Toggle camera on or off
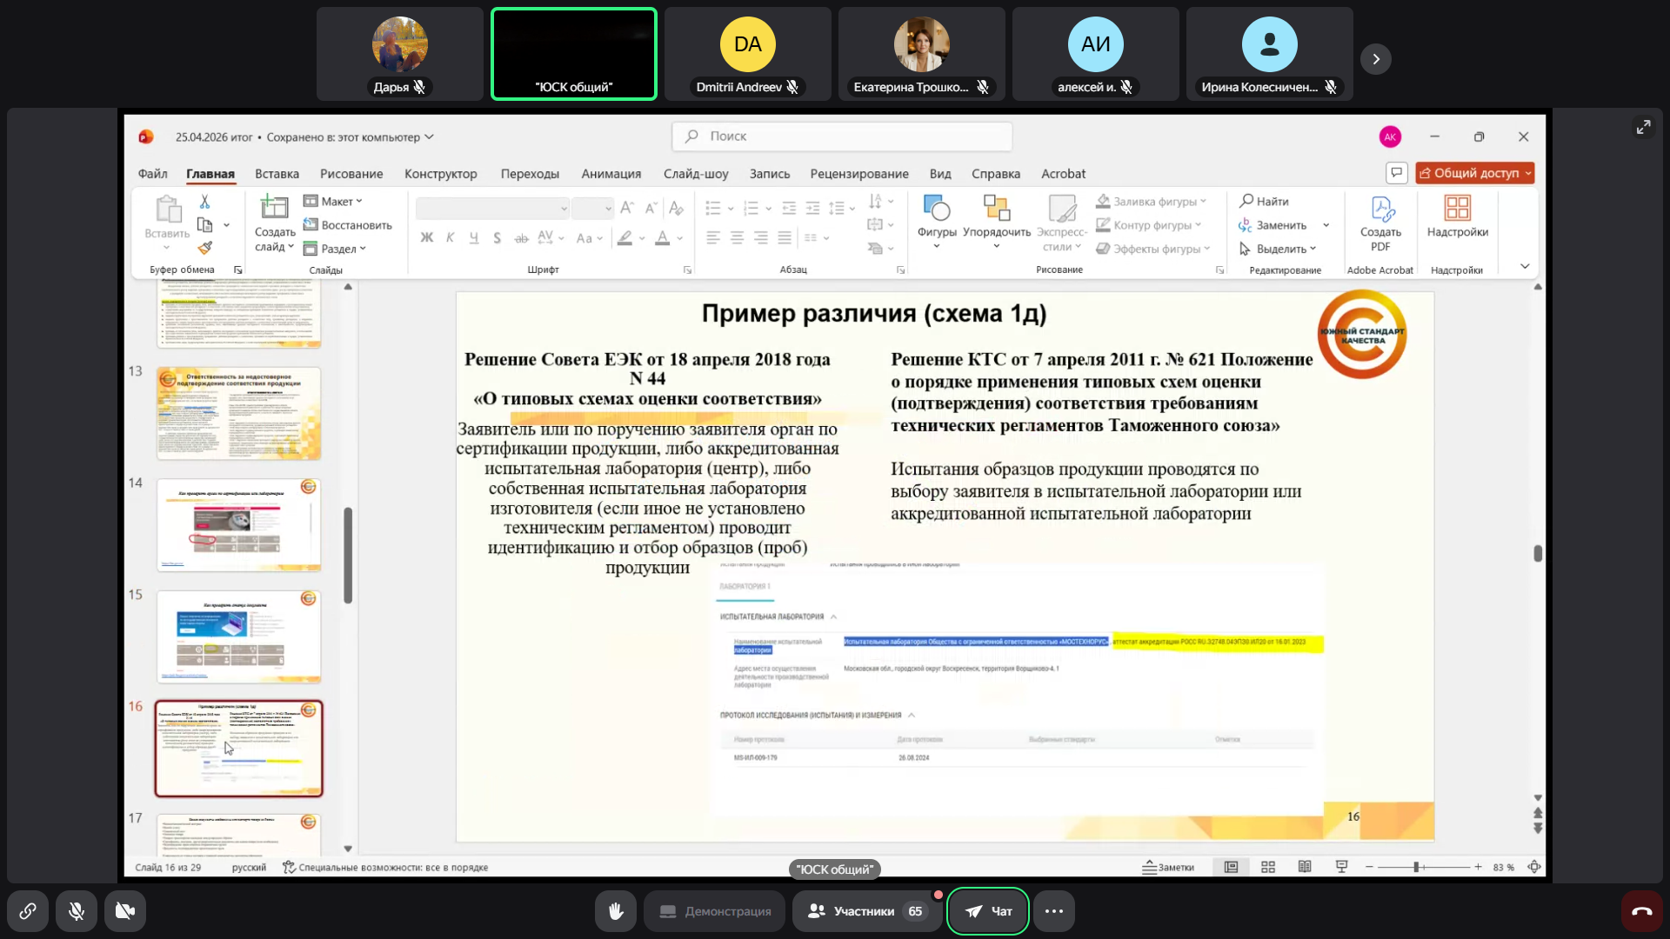 (125, 911)
